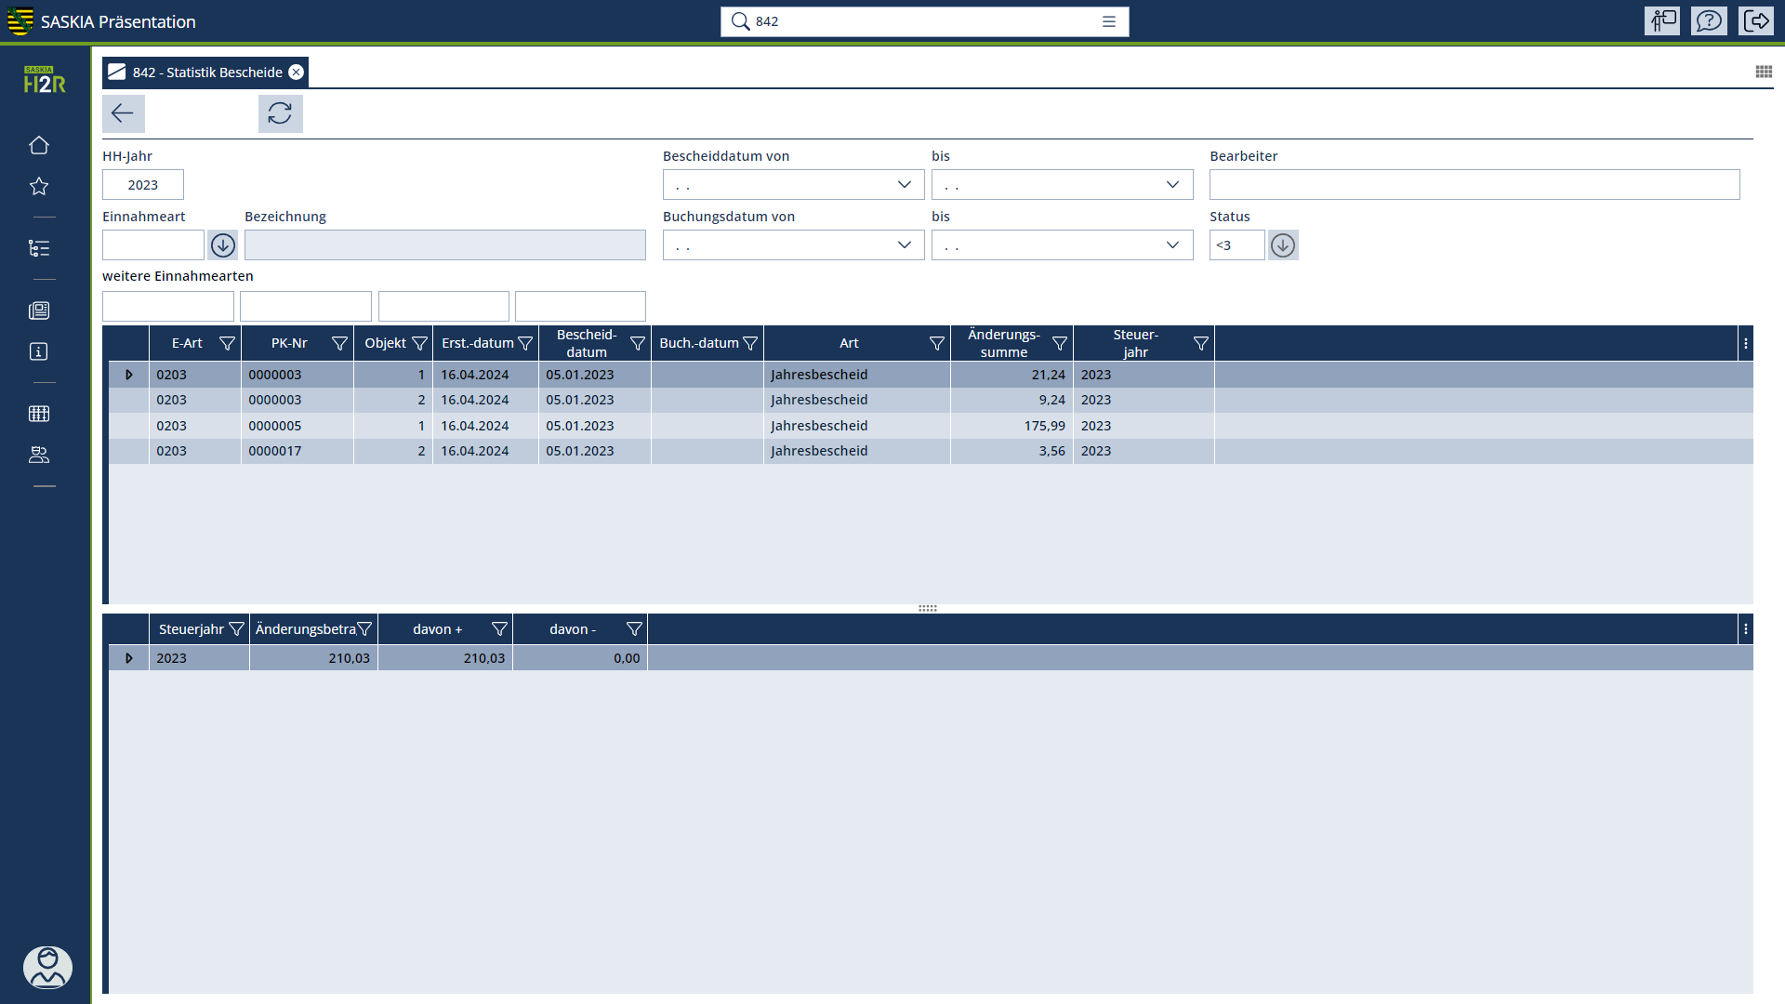Click the refresh icon in toolbar
This screenshot has height=1004, width=1785.
click(280, 113)
